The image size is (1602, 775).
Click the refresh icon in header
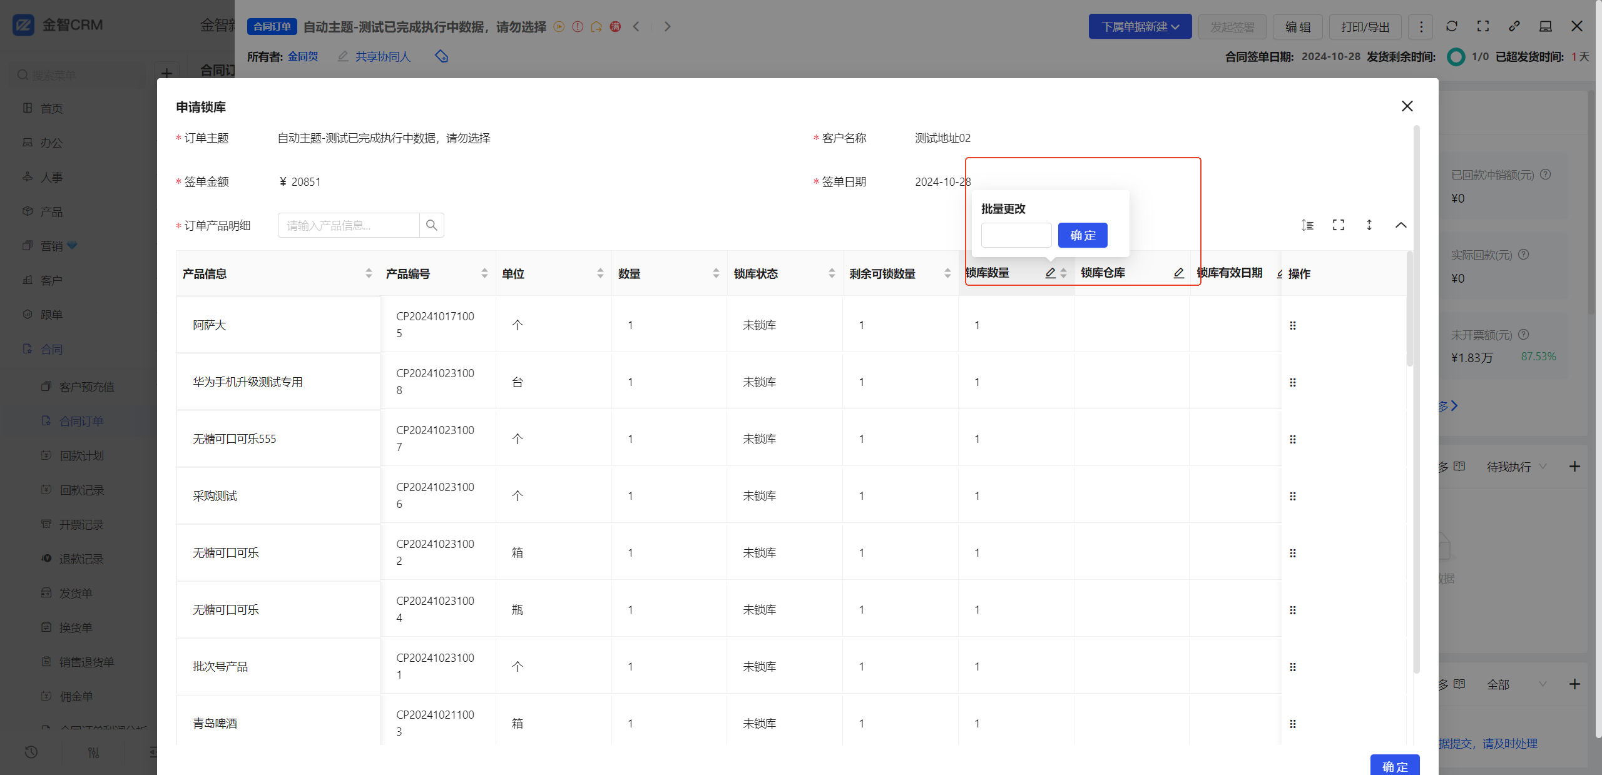(1452, 26)
